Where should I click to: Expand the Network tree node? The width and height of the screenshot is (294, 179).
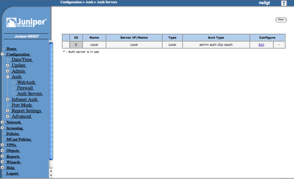(x=2, y=122)
